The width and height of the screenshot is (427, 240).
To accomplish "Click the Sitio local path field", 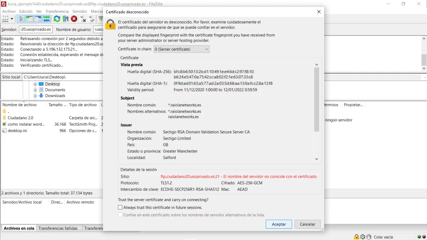I will pyautogui.click(x=62, y=77).
